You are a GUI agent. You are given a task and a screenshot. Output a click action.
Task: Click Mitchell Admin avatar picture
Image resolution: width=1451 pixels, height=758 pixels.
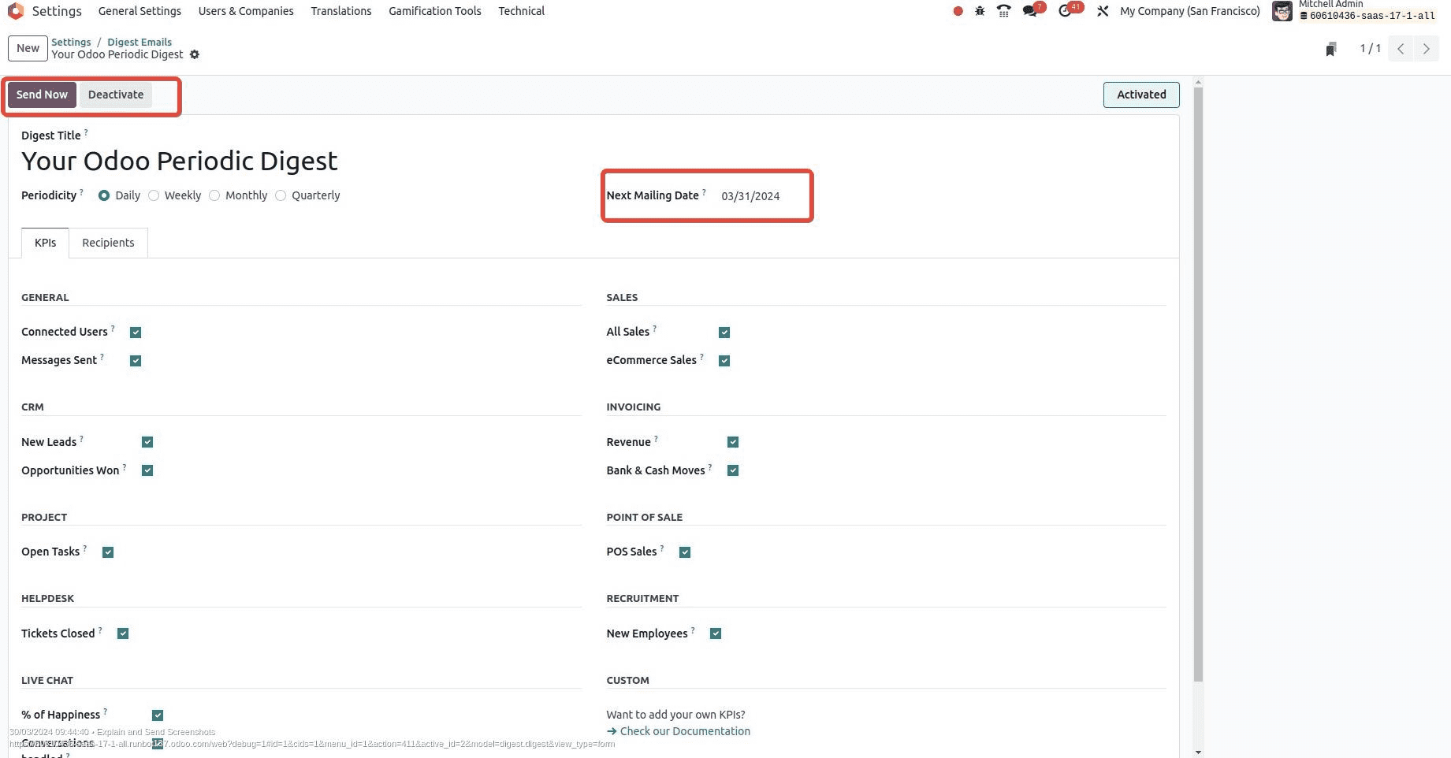pos(1282,11)
